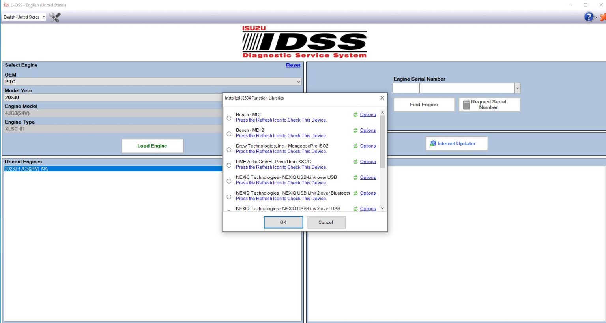Select the NEXIQ USB-Link over USB radio button
The height and width of the screenshot is (323, 606).
click(229, 181)
